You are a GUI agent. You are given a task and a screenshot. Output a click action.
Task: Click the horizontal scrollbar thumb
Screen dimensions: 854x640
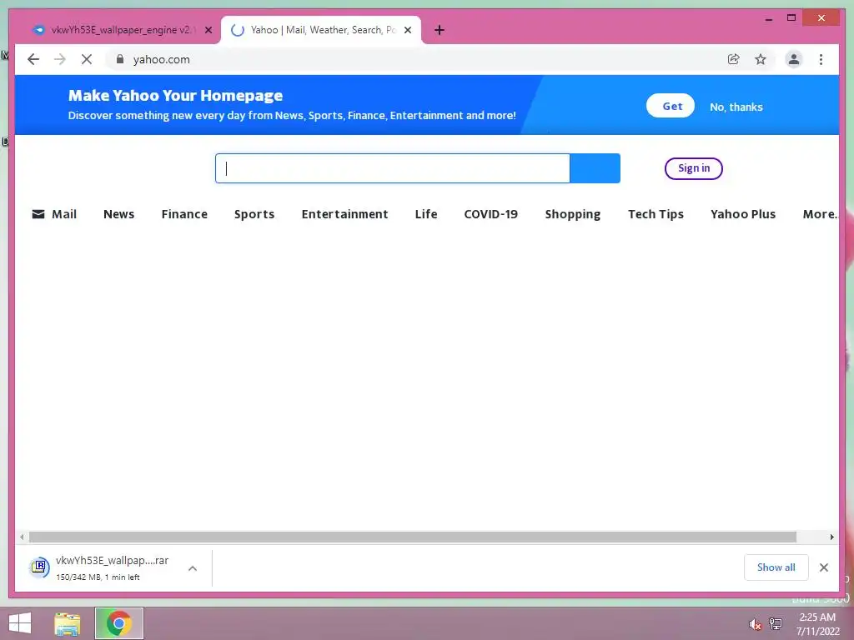pyautogui.click(x=412, y=537)
